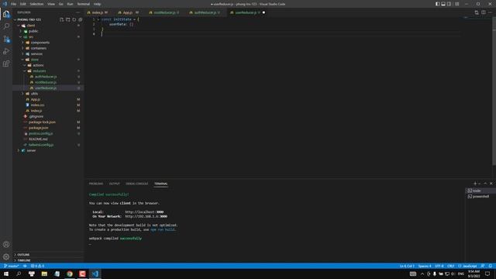Open Chrome from Windows taskbar

[70, 274]
